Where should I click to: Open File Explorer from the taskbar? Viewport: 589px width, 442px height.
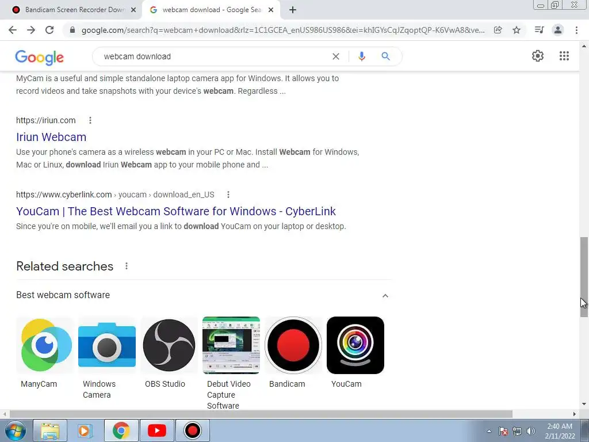pyautogui.click(x=51, y=430)
